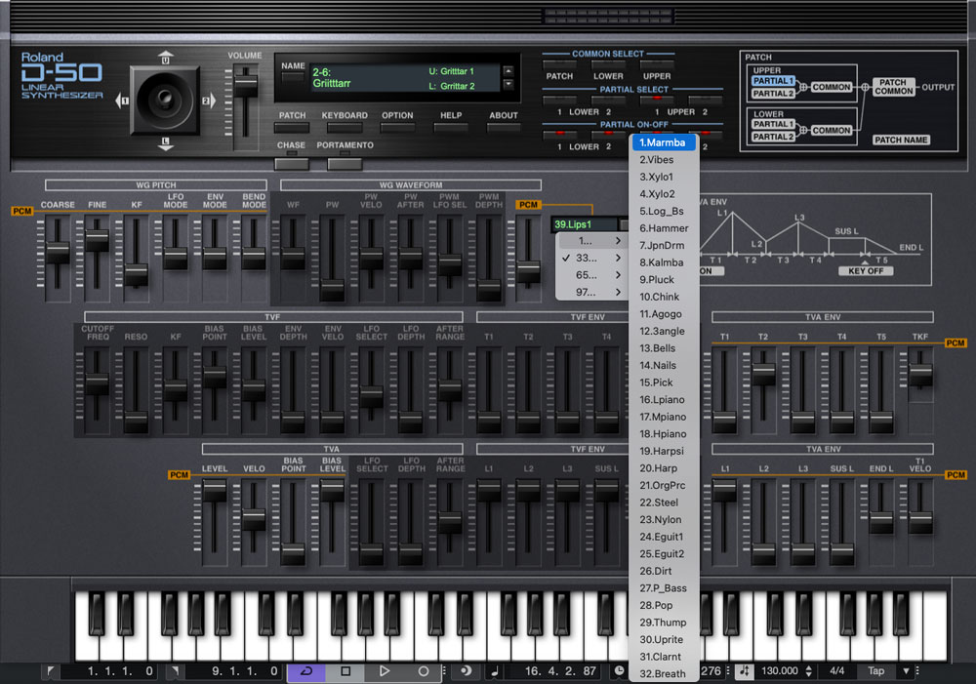Viewport: 976px width, 684px height.
Task: Choose 23.Nylon in the waveform list
Action: pyautogui.click(x=664, y=520)
